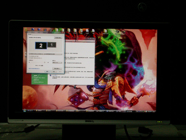Confirm the dialog with the OK button
The width and height of the screenshot is (186, 140).
[47, 72]
